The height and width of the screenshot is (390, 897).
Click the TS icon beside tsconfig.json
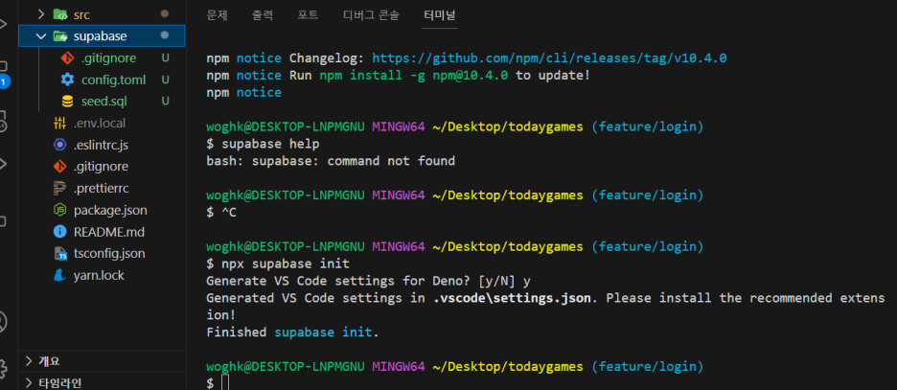point(59,253)
